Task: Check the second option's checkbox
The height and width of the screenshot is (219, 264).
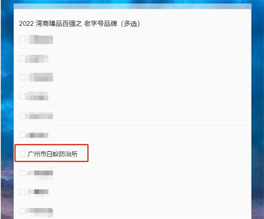Action: click(x=22, y=58)
